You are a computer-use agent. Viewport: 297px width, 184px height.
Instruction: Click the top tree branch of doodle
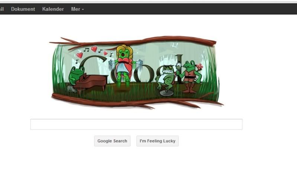coord(133,42)
